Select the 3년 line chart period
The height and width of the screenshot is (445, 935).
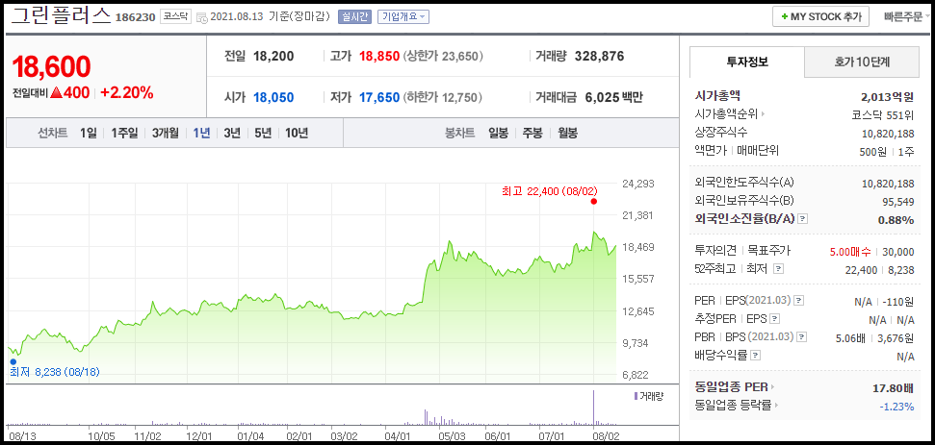[x=232, y=133]
